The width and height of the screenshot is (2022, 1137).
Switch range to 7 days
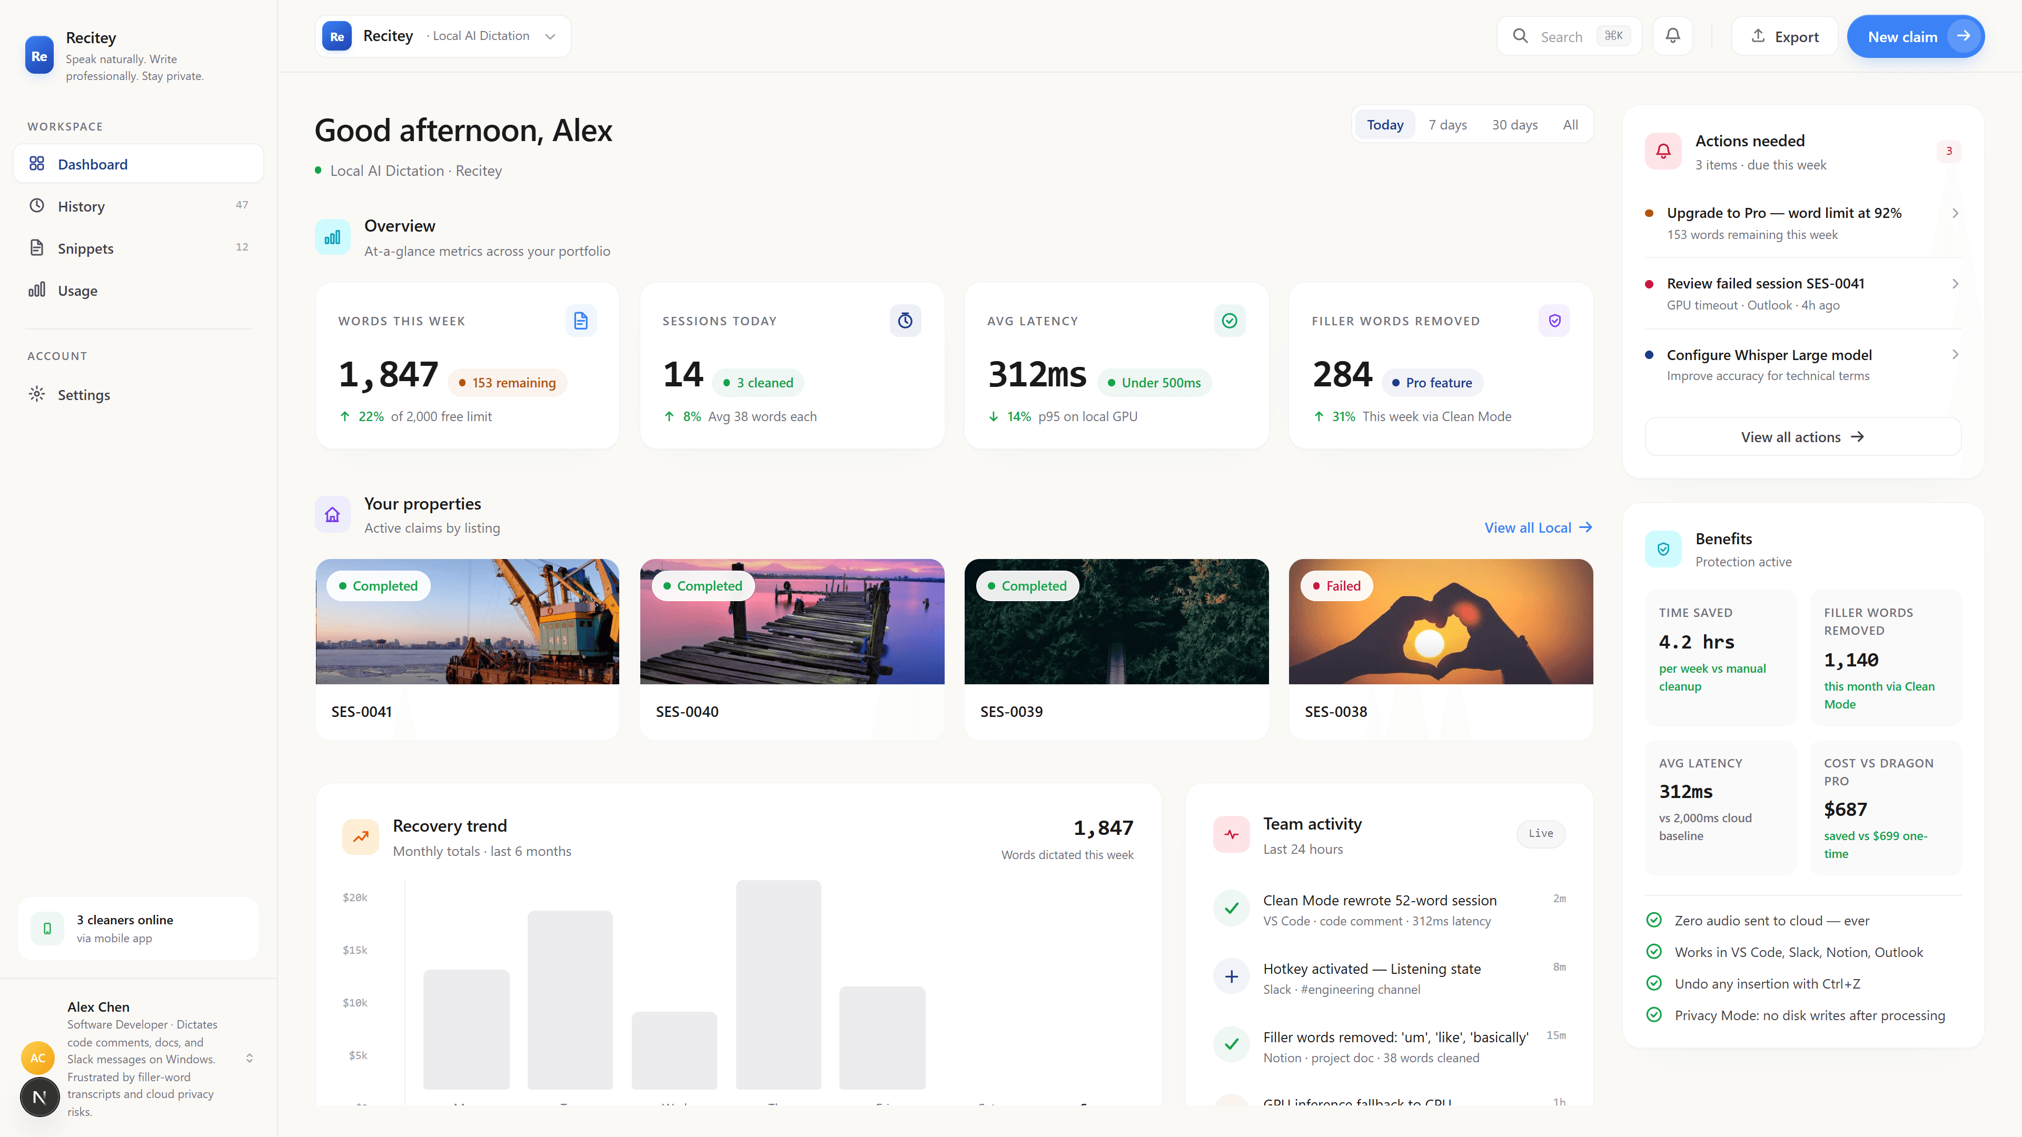click(1448, 125)
